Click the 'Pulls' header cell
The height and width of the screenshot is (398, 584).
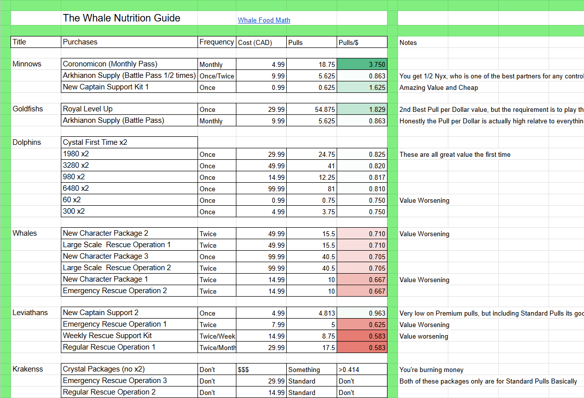point(311,42)
